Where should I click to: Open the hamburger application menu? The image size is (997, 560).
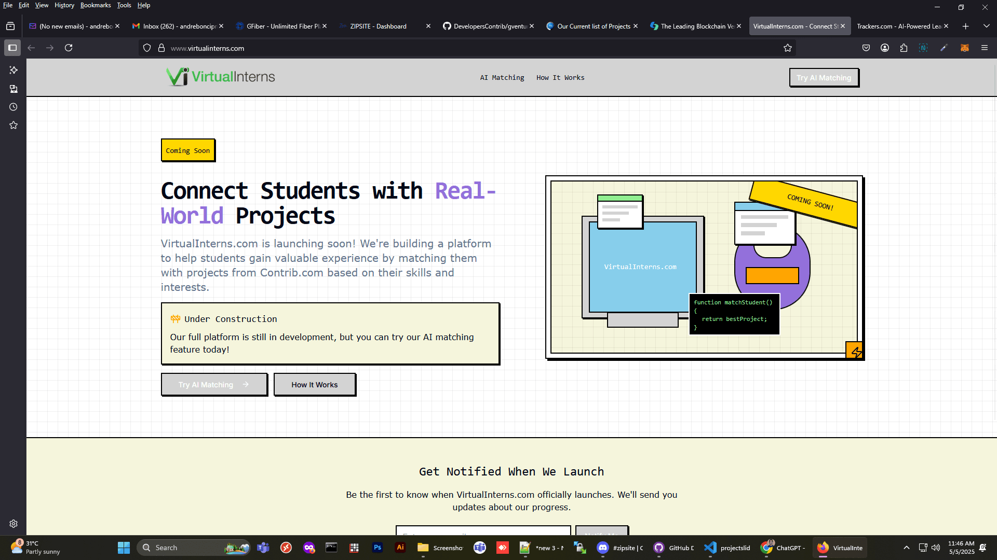[985, 48]
